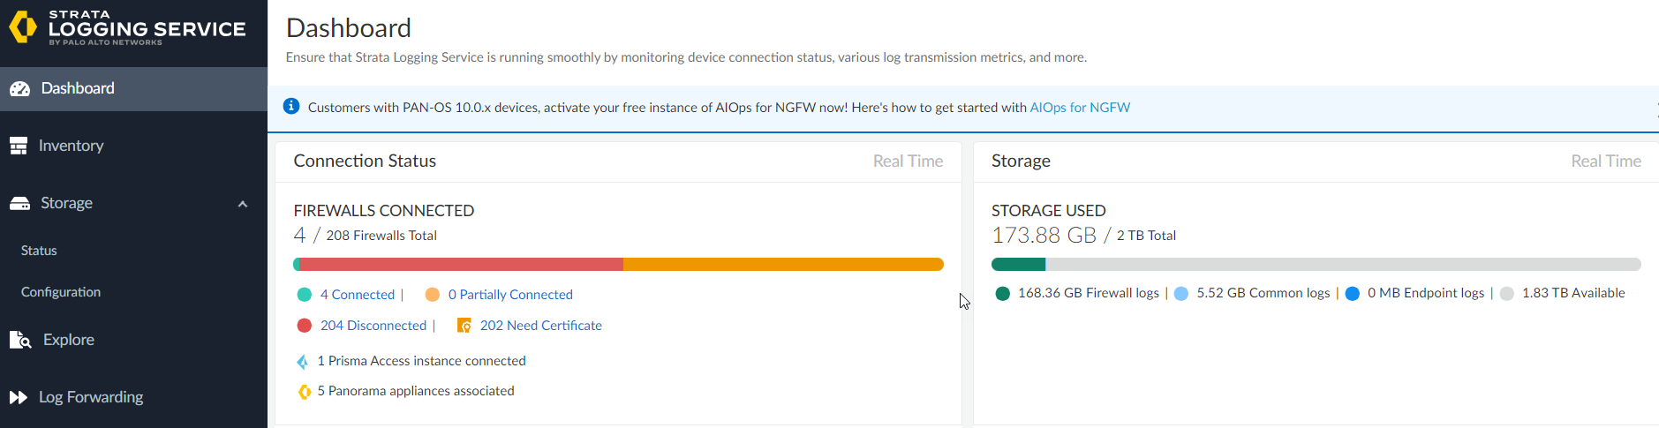Open the Status submenu item
Screen dimensions: 1659x428
39,251
